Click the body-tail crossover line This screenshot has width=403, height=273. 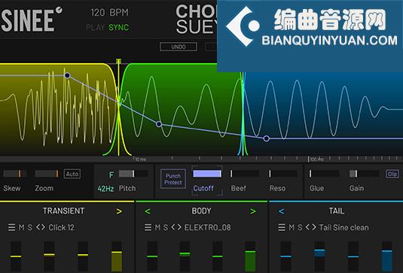coord(242,114)
